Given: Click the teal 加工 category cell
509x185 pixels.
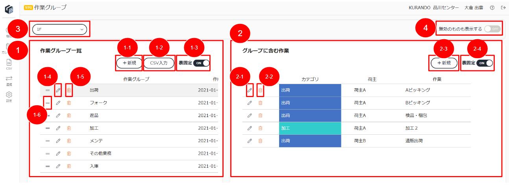Looking at the screenshot, I should pyautogui.click(x=310, y=128).
